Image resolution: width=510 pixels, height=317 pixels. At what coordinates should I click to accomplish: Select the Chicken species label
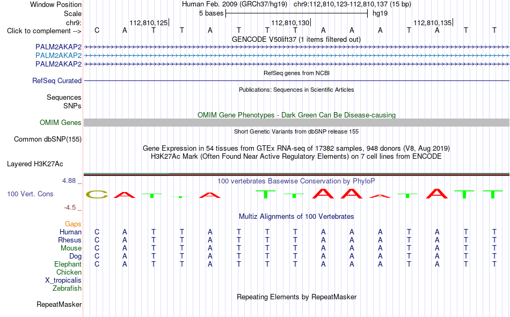click(69, 272)
